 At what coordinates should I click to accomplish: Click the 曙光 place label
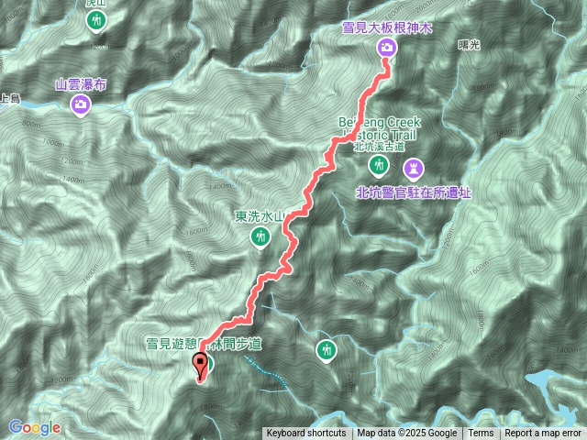coord(469,45)
